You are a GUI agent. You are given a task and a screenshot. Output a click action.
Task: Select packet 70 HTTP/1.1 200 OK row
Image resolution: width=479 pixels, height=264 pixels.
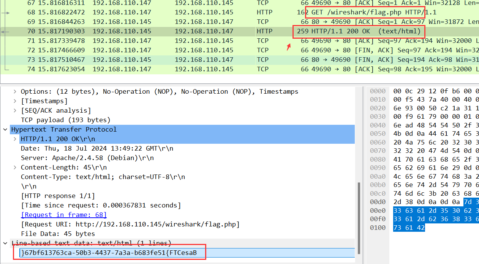tap(152, 31)
